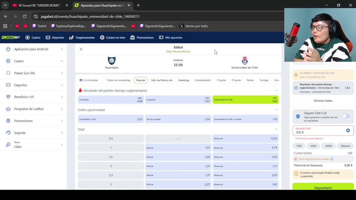Open Deportes in top navigation bar

pyautogui.click(x=55, y=37)
